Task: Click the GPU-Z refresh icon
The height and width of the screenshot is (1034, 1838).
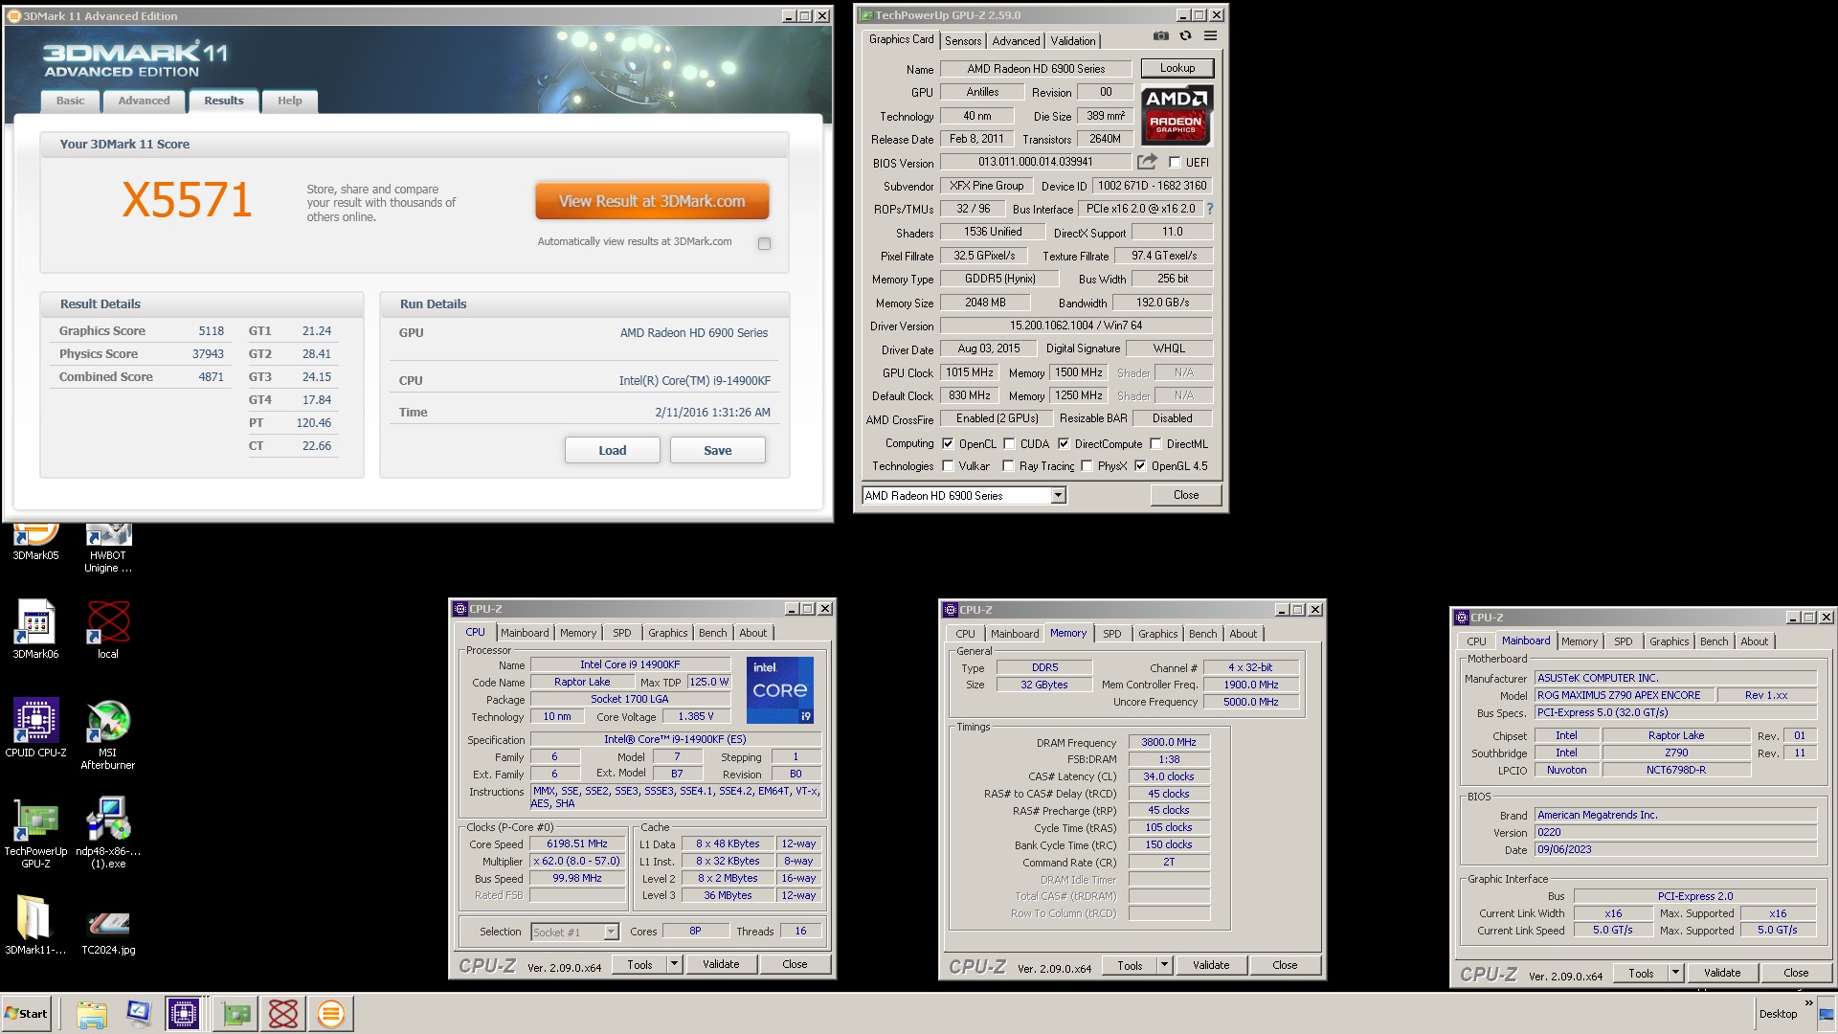Action: (1185, 36)
